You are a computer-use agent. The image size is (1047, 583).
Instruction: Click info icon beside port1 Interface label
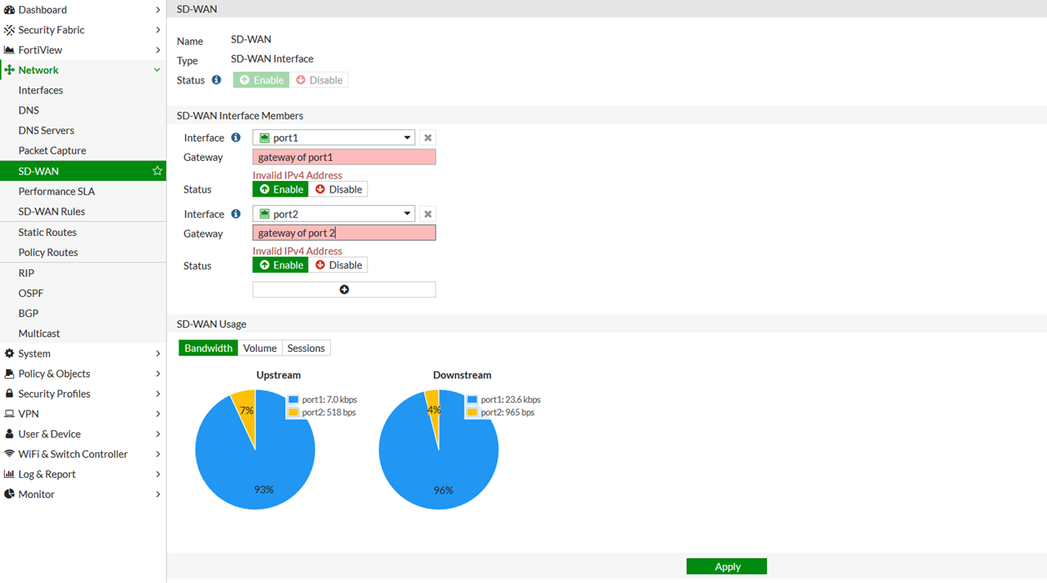coord(236,138)
